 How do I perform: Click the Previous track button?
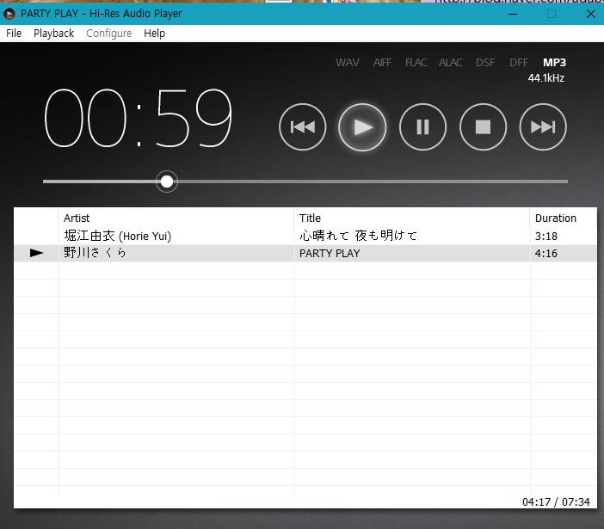click(x=302, y=127)
